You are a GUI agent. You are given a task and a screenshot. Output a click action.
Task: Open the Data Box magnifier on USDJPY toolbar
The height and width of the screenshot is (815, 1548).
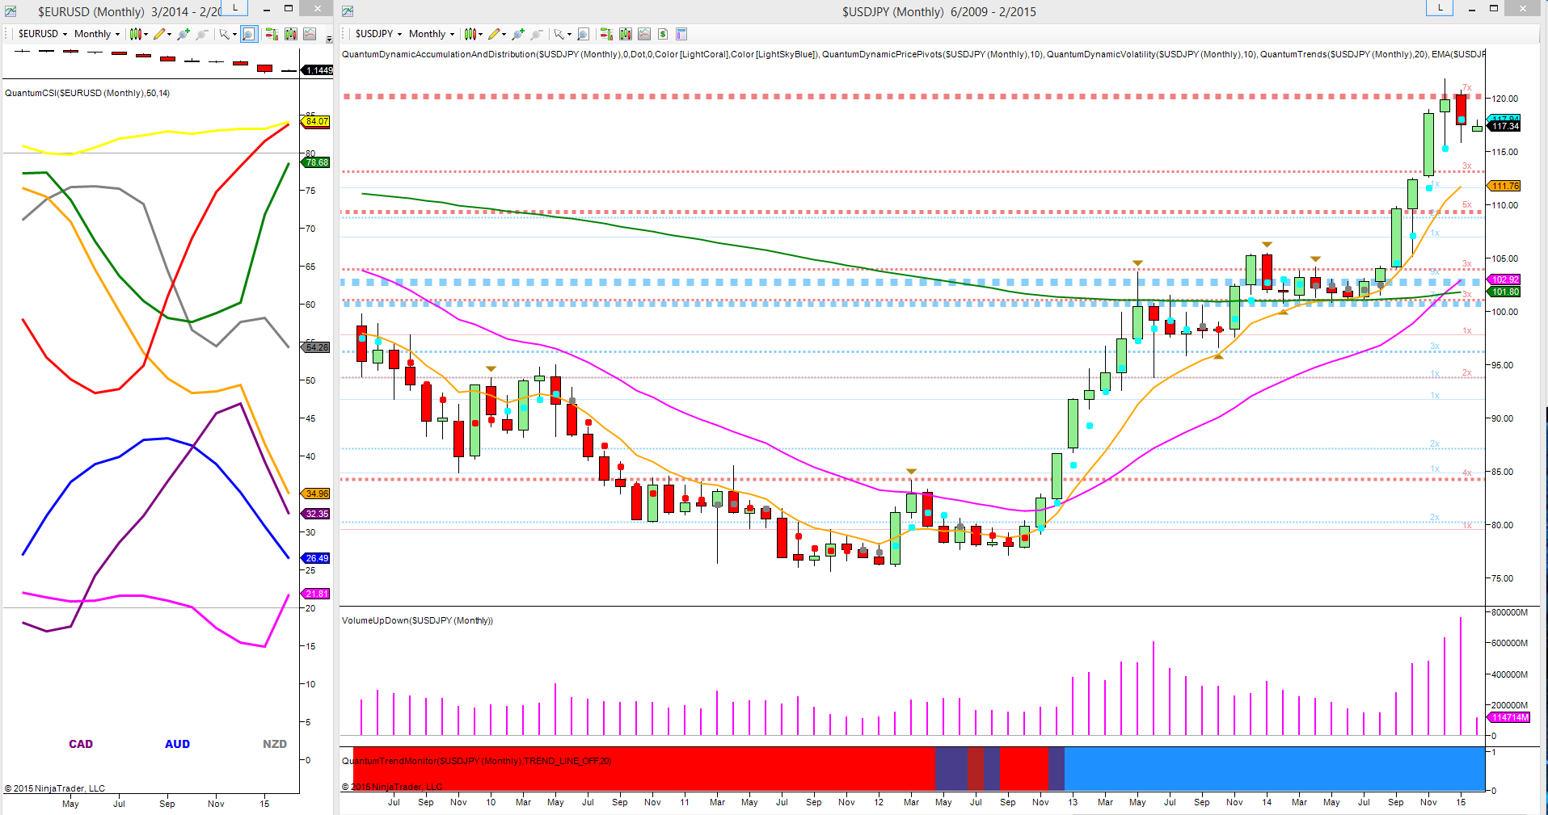(x=583, y=34)
